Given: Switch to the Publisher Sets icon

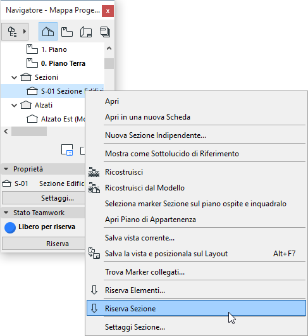Looking at the screenshot, I should pyautogui.click(x=105, y=32).
